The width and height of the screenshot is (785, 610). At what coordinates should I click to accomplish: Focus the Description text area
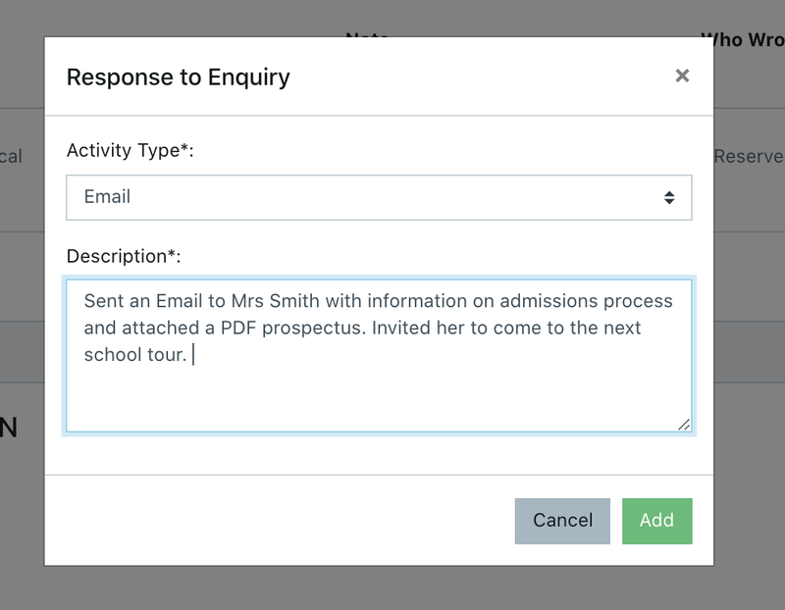[x=379, y=355]
